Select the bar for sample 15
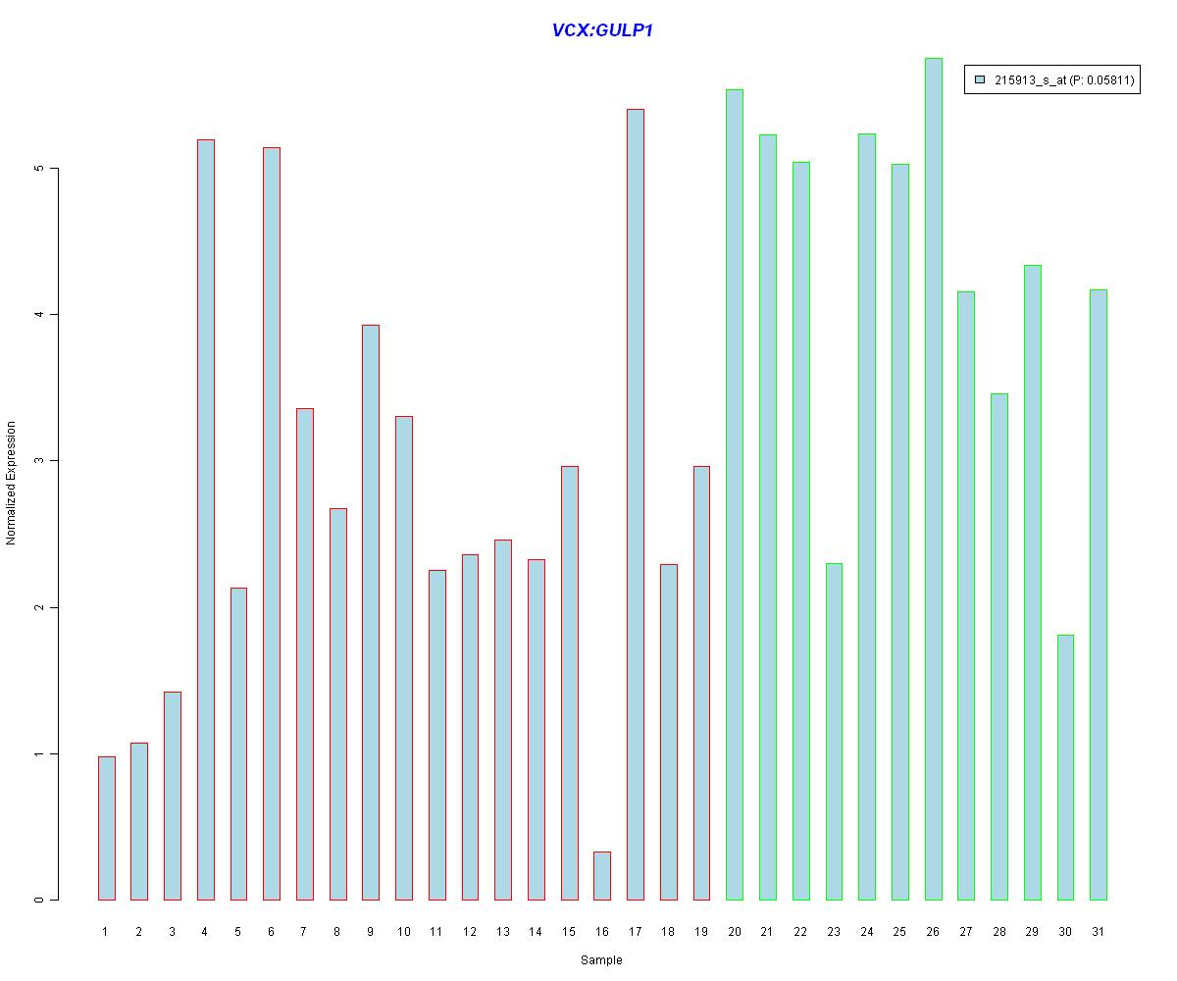1177x981 pixels. coord(569,683)
